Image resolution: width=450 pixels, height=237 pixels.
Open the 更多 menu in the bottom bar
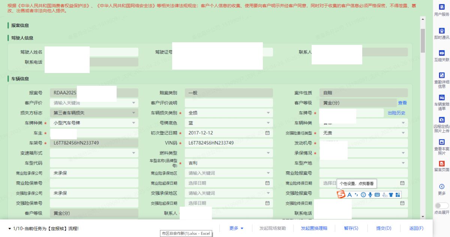point(236,228)
